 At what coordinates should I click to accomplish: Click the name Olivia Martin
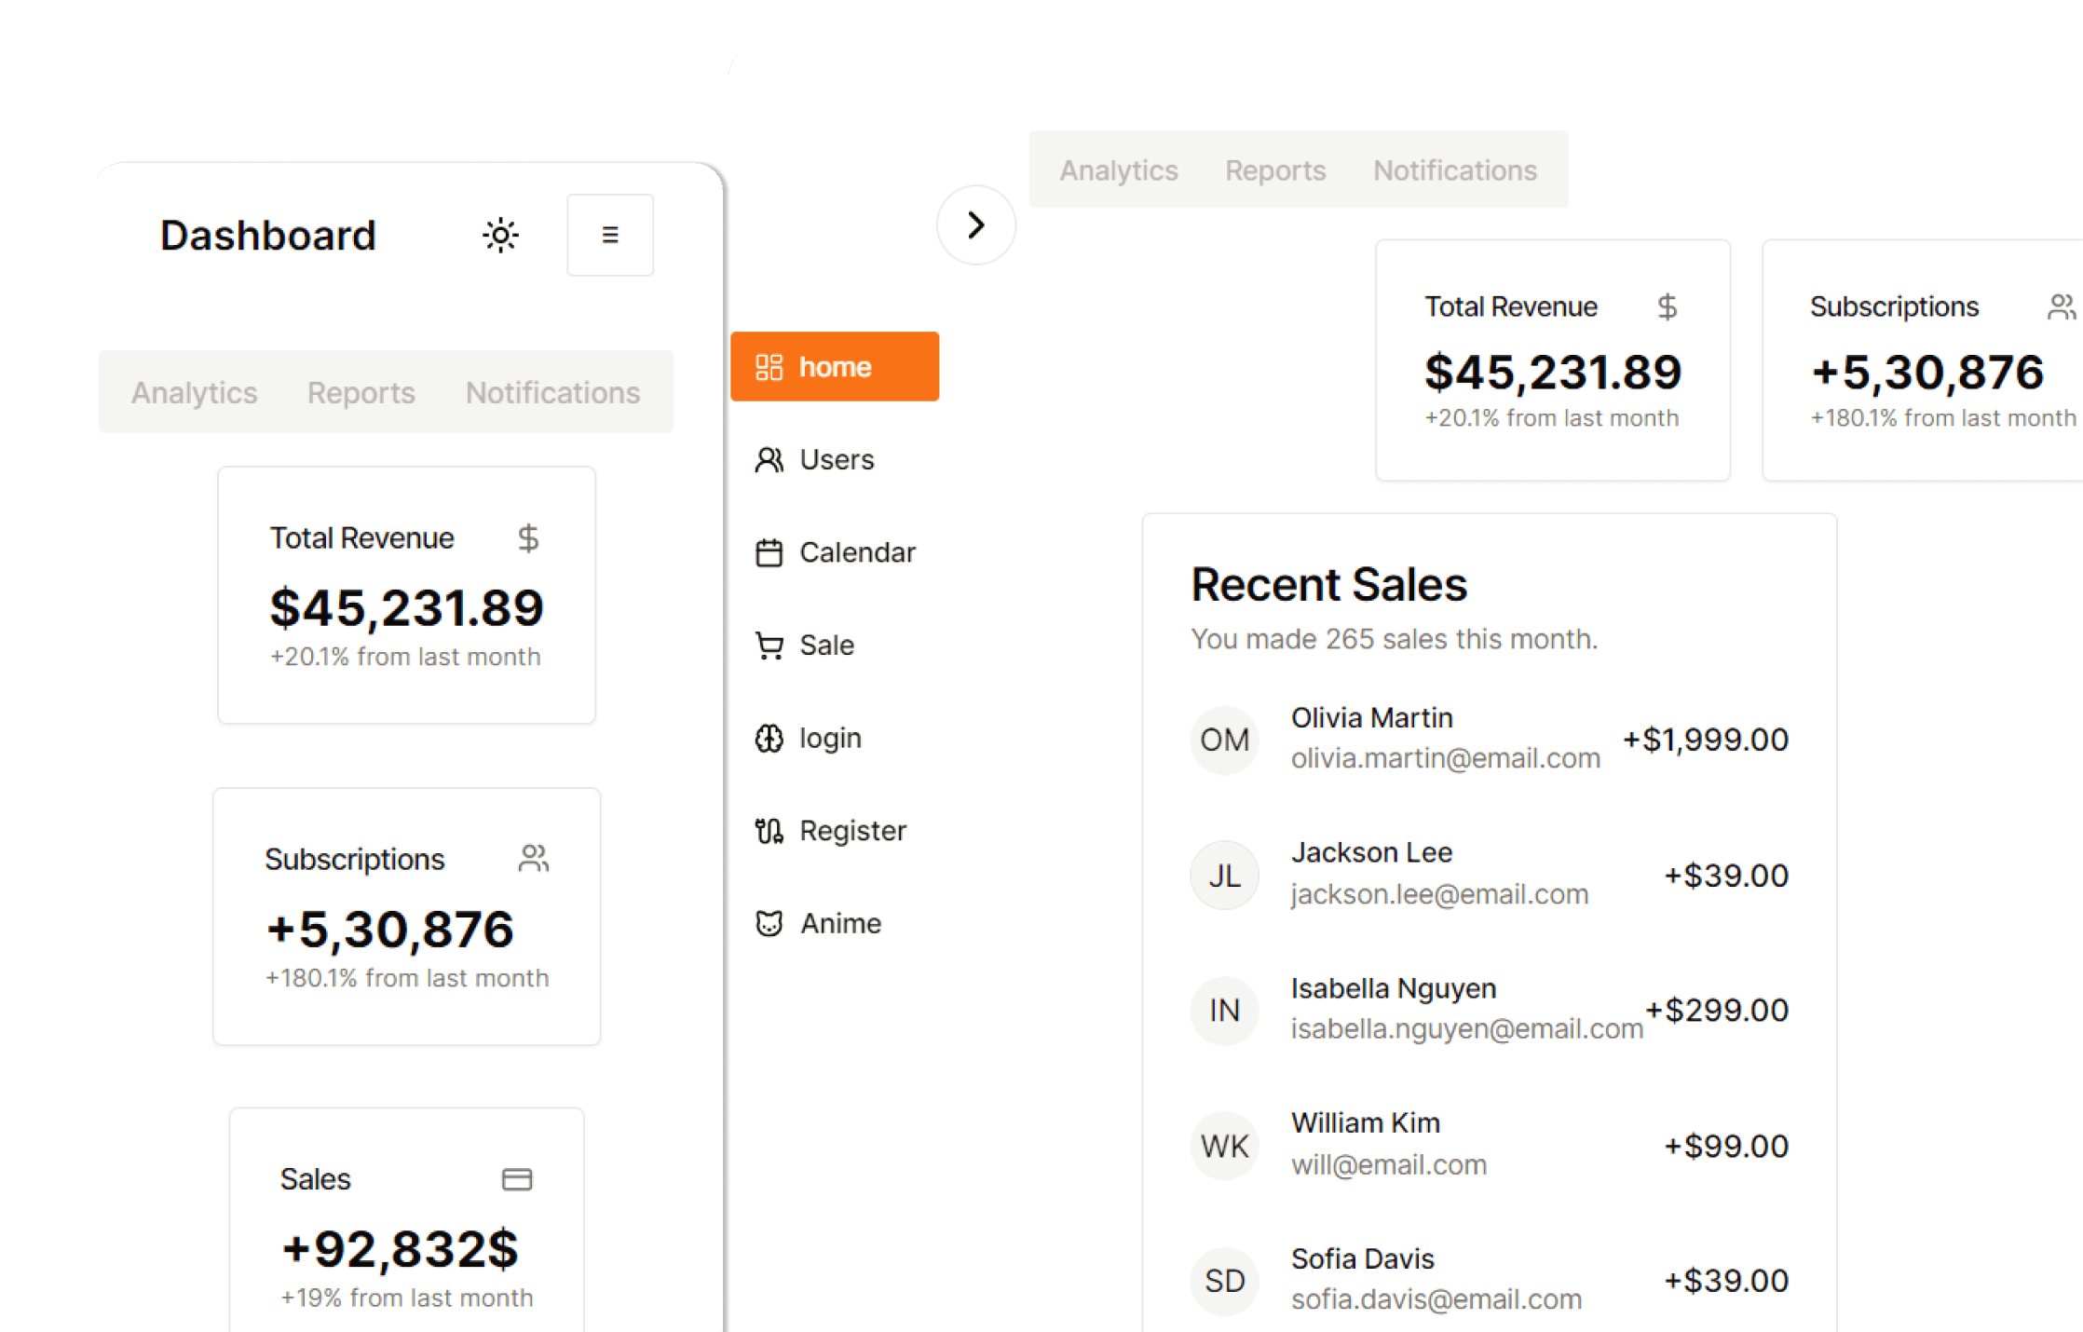pyautogui.click(x=1371, y=718)
